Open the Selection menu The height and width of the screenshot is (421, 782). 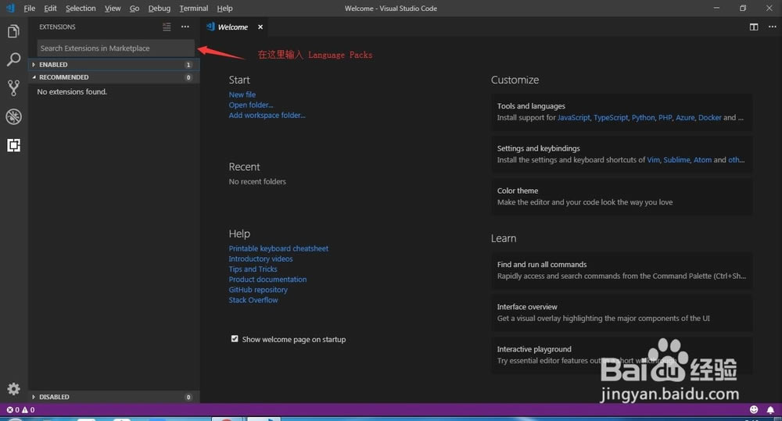pyautogui.click(x=81, y=9)
